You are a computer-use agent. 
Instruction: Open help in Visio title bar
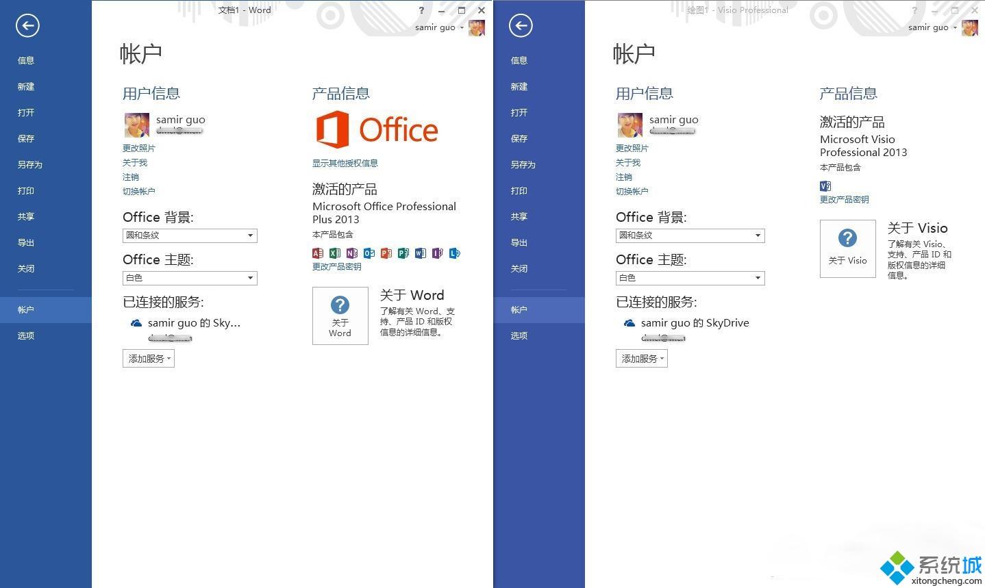point(914,10)
